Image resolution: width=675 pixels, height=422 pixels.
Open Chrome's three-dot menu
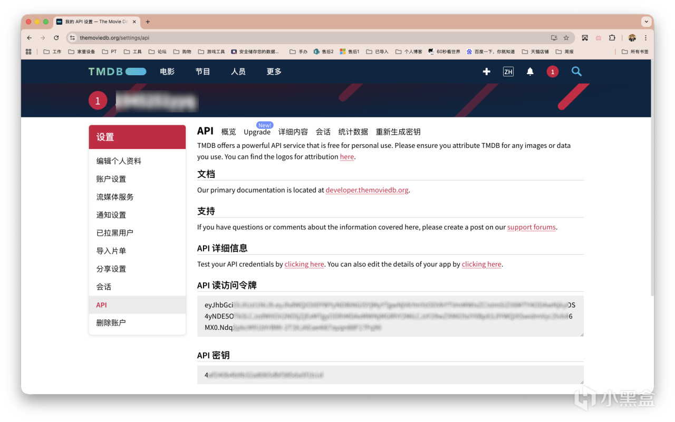(x=645, y=38)
